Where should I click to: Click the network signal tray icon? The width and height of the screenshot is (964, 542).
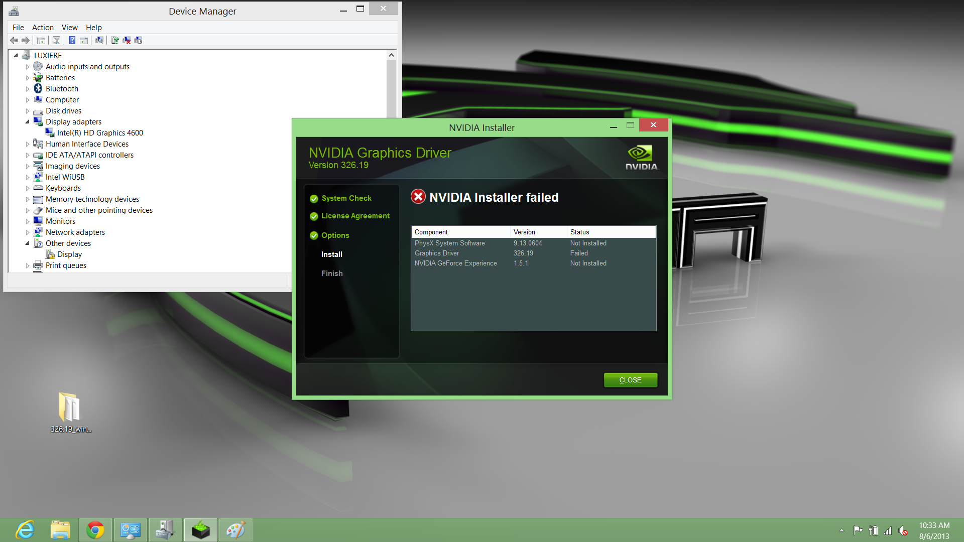(x=888, y=530)
